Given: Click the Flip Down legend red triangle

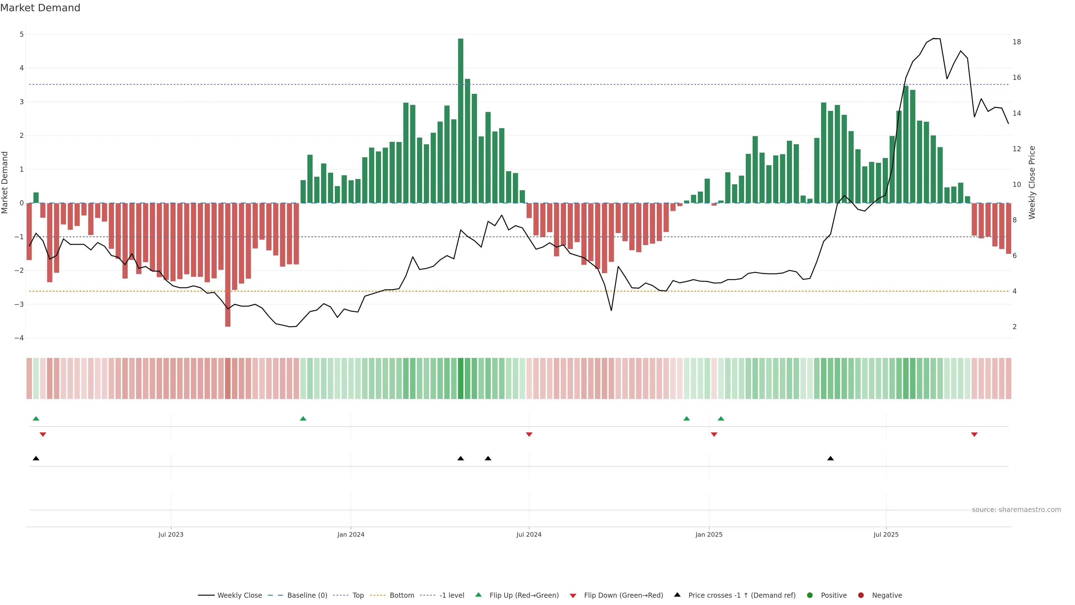Looking at the screenshot, I should (x=573, y=595).
